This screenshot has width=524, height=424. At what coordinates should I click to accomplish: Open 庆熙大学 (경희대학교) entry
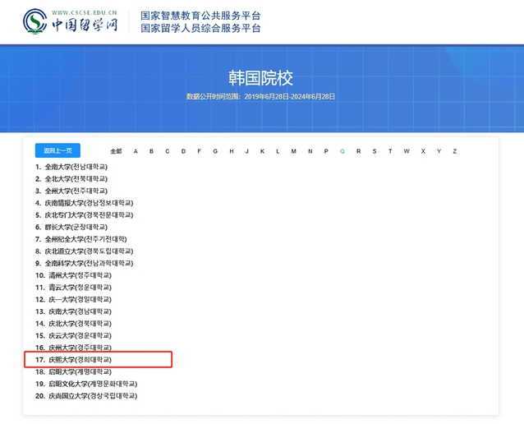pos(78,360)
